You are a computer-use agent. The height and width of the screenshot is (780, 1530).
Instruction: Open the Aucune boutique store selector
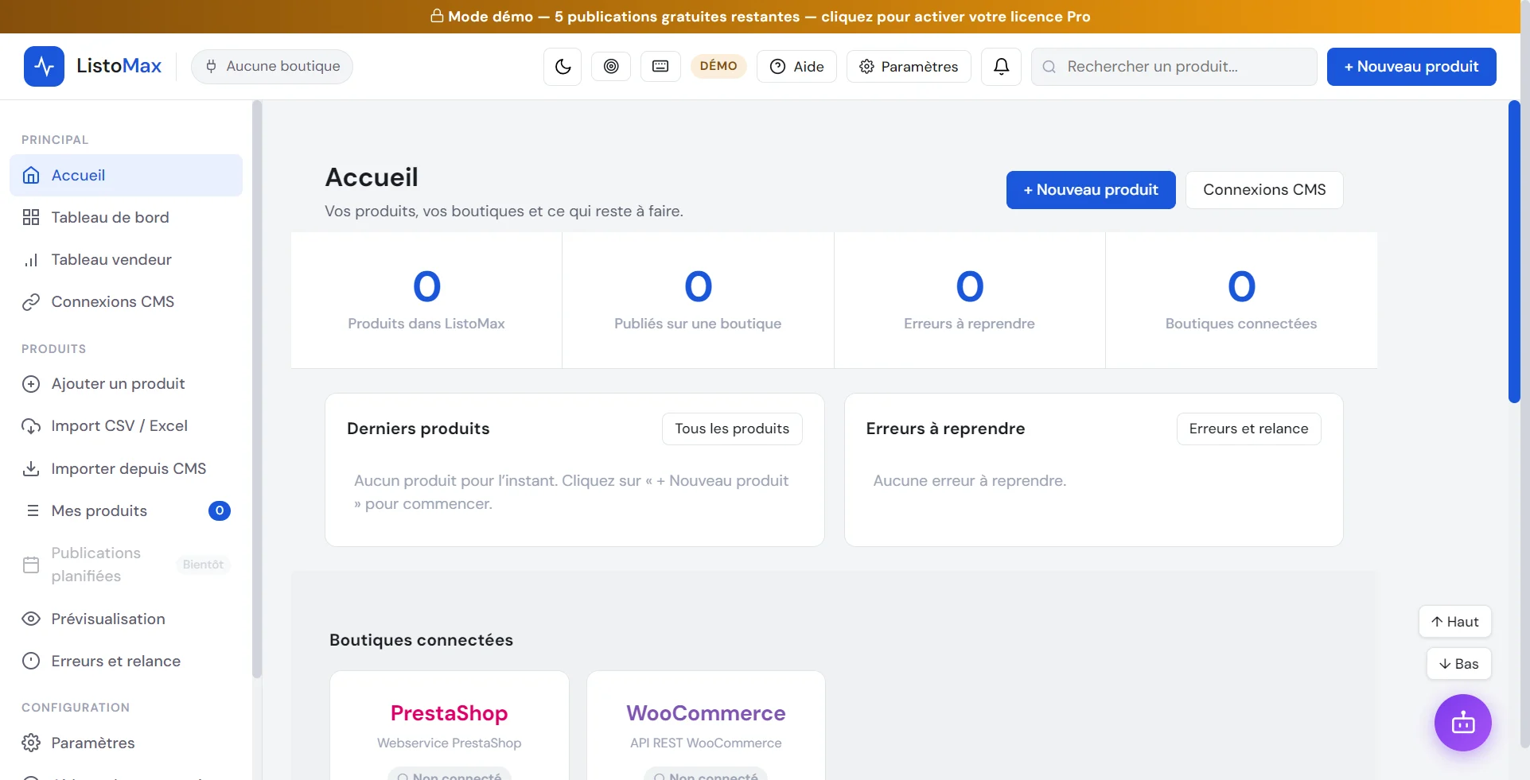(x=272, y=67)
